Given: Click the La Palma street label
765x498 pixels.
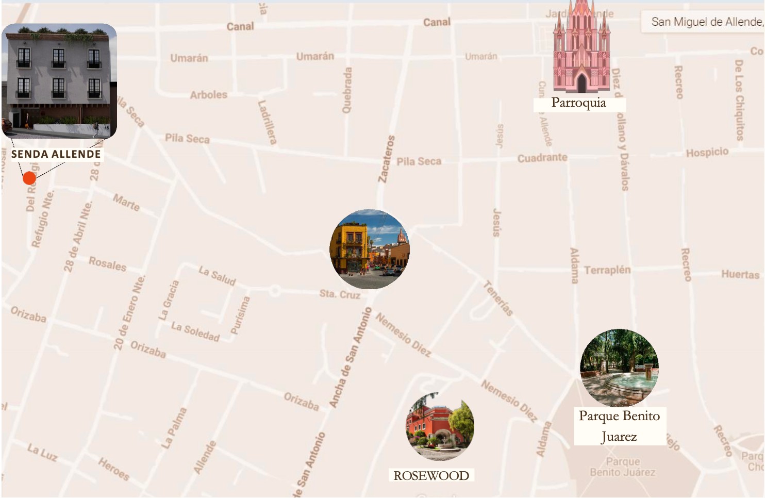Looking at the screenshot, I should (174, 427).
